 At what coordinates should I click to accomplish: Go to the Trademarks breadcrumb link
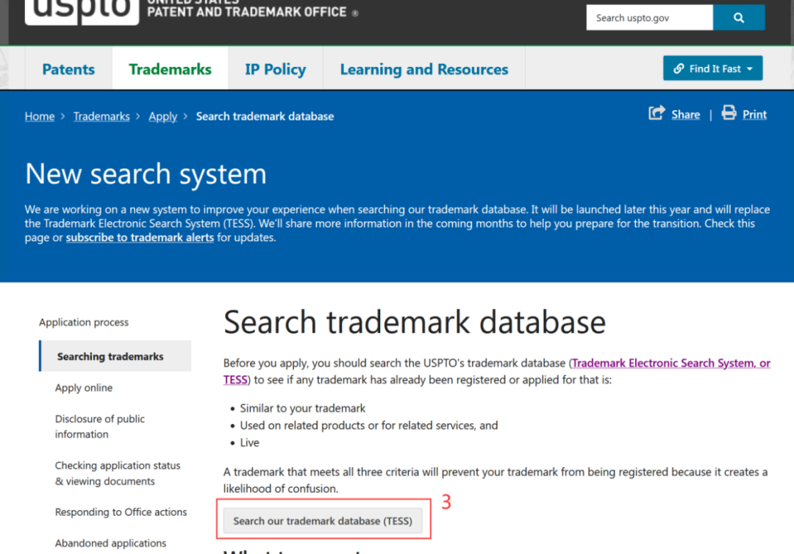click(x=101, y=116)
